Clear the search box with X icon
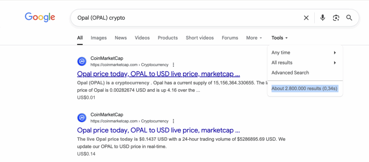The image size is (369, 162). pos(306,18)
